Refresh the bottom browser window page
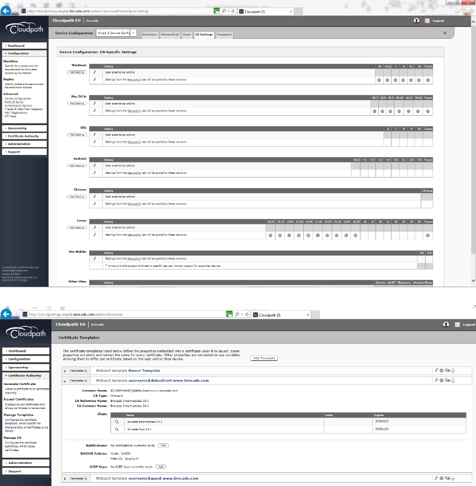 coord(247,314)
